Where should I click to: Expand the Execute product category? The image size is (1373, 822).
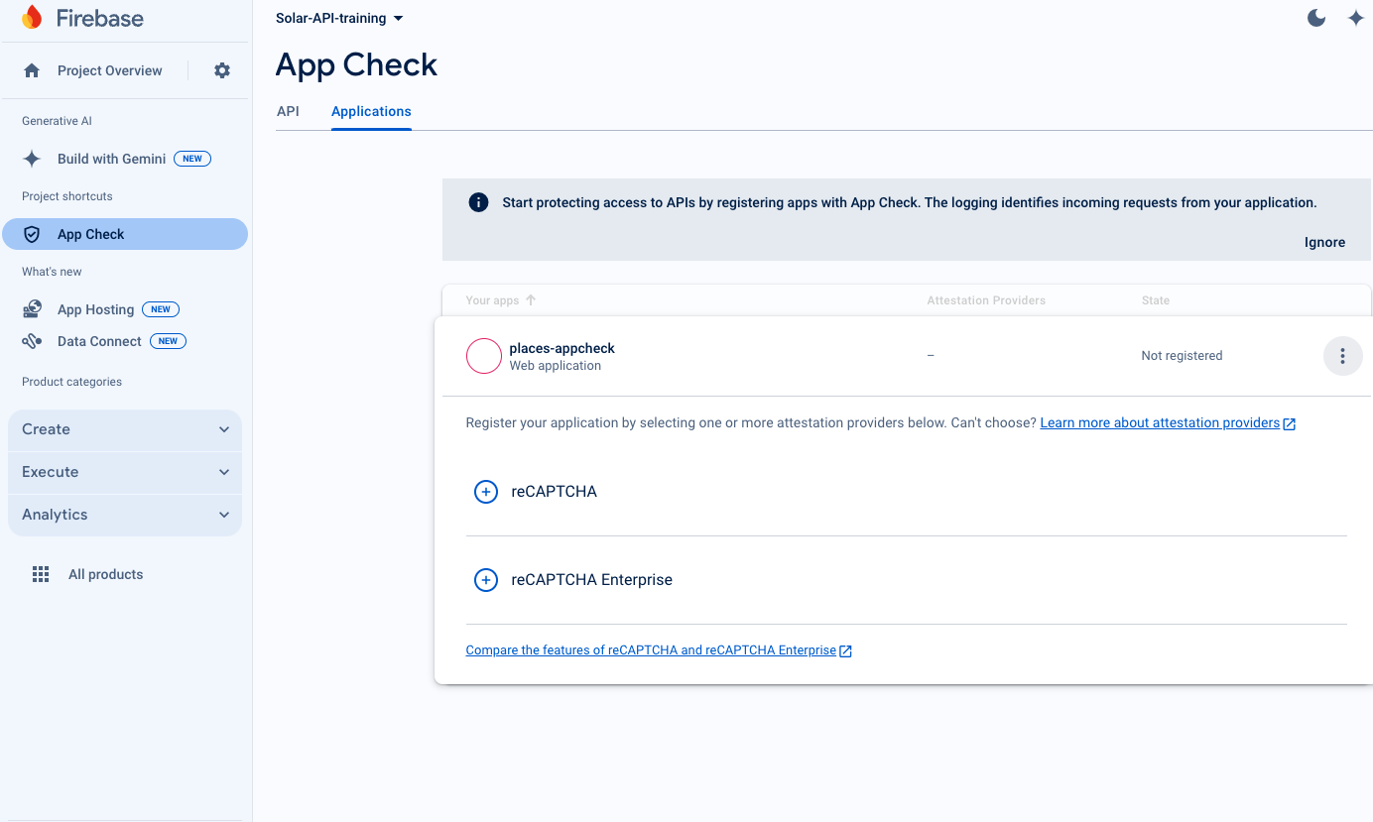point(125,472)
